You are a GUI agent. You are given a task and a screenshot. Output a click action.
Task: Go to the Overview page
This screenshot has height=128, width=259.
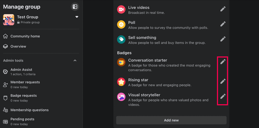pyautogui.click(x=18, y=46)
